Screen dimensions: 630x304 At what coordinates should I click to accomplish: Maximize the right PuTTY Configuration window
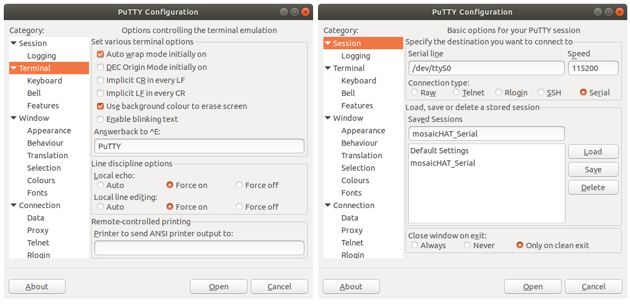point(609,12)
